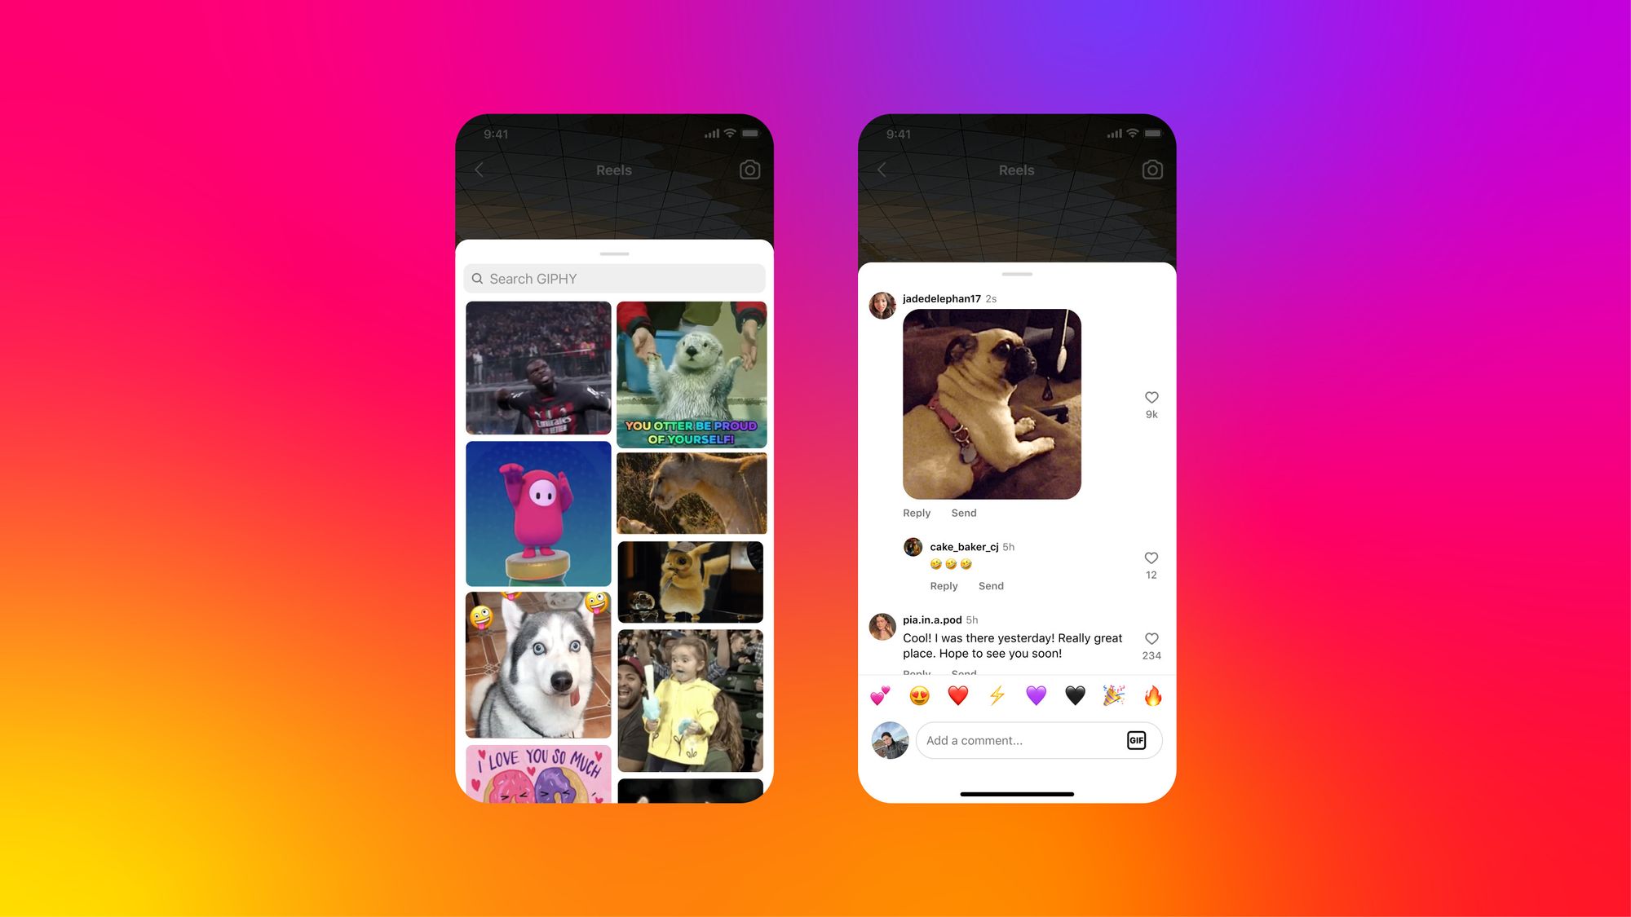Tap the lightning bolt emoji reaction
1631x917 pixels.
tap(998, 695)
